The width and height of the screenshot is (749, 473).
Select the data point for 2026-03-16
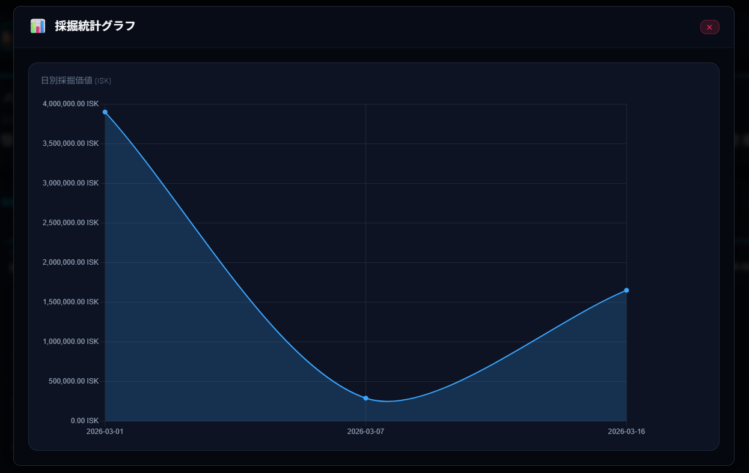coord(626,291)
